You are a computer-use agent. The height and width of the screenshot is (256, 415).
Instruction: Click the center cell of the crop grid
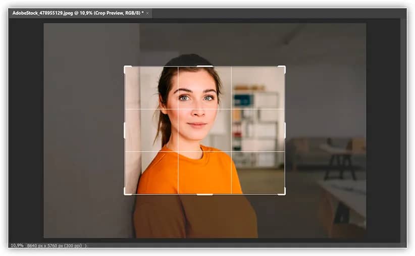(x=204, y=130)
